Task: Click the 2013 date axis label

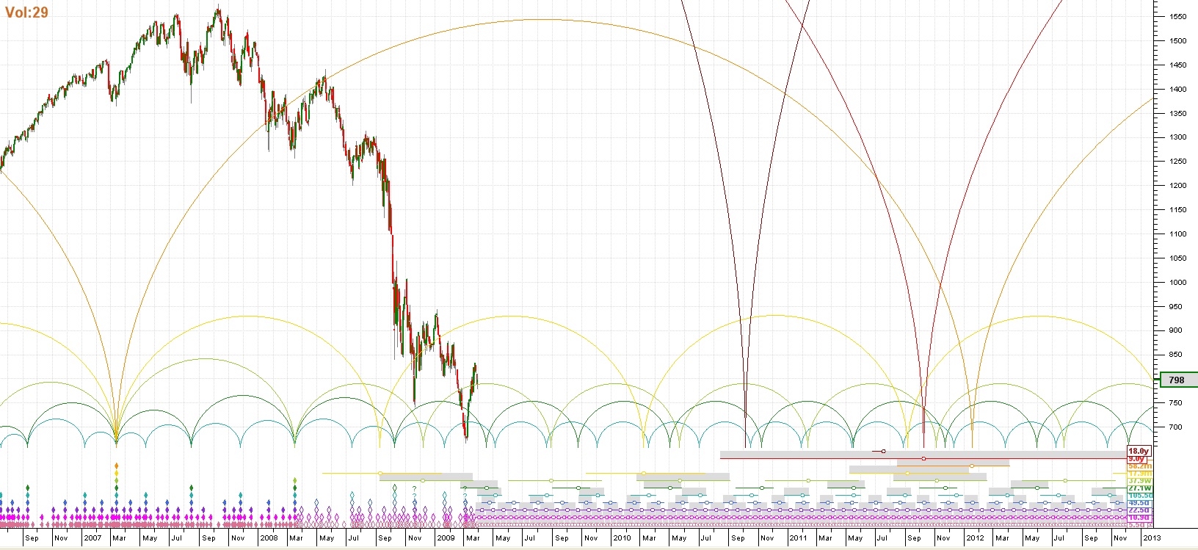Action: tap(1152, 538)
